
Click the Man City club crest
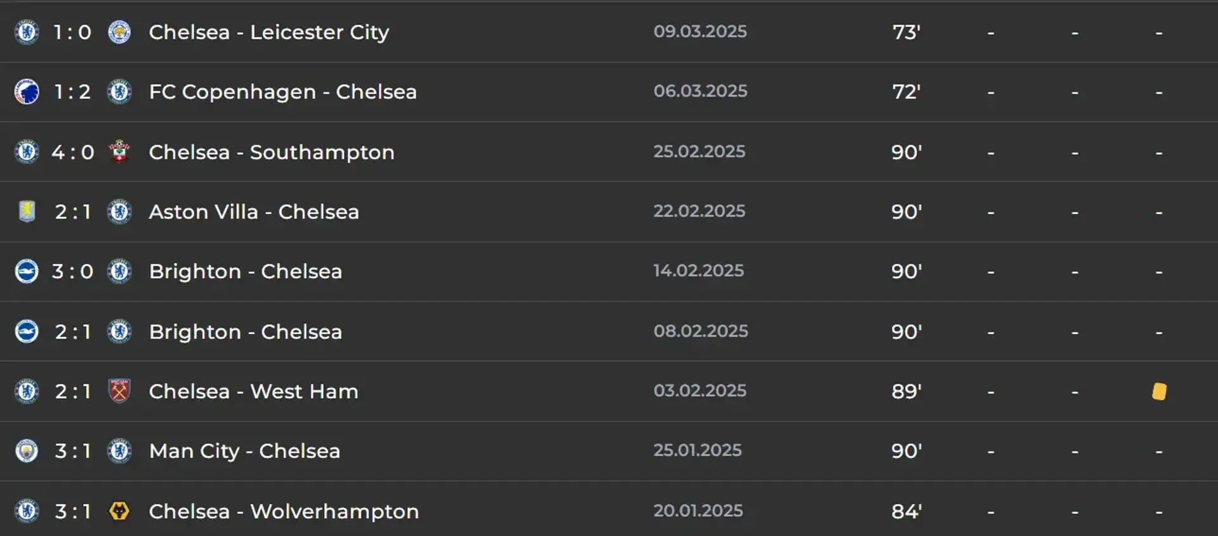coord(27,451)
